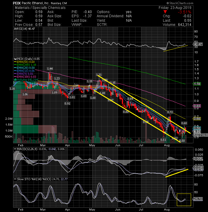This screenshot has width=208, height=212.
Task: Click the Pacific Ethanol, Inc. company name
Action: pyautogui.click(x=36, y=3)
